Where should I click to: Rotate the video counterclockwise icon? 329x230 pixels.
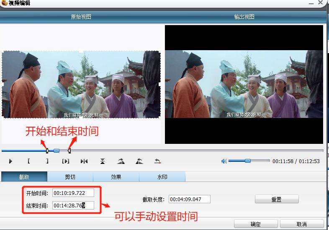[x=139, y=161]
